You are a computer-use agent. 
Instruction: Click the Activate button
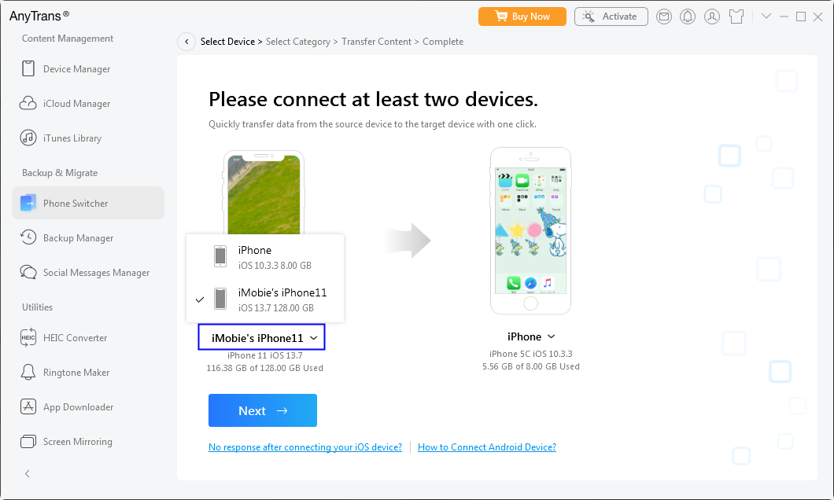(x=611, y=17)
